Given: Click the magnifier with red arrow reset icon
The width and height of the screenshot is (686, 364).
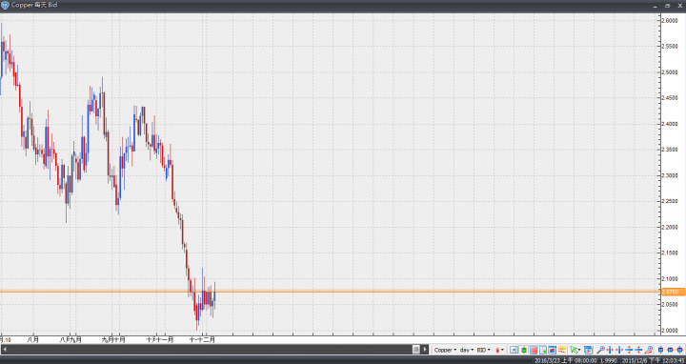Looking at the screenshot, I should (649, 350).
